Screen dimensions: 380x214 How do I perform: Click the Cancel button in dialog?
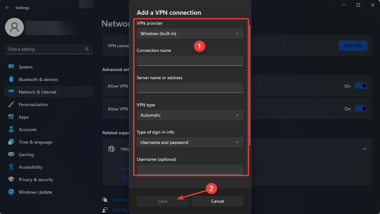[217, 201]
